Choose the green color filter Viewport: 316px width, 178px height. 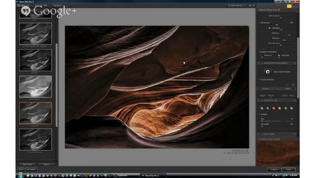[x=285, y=108]
